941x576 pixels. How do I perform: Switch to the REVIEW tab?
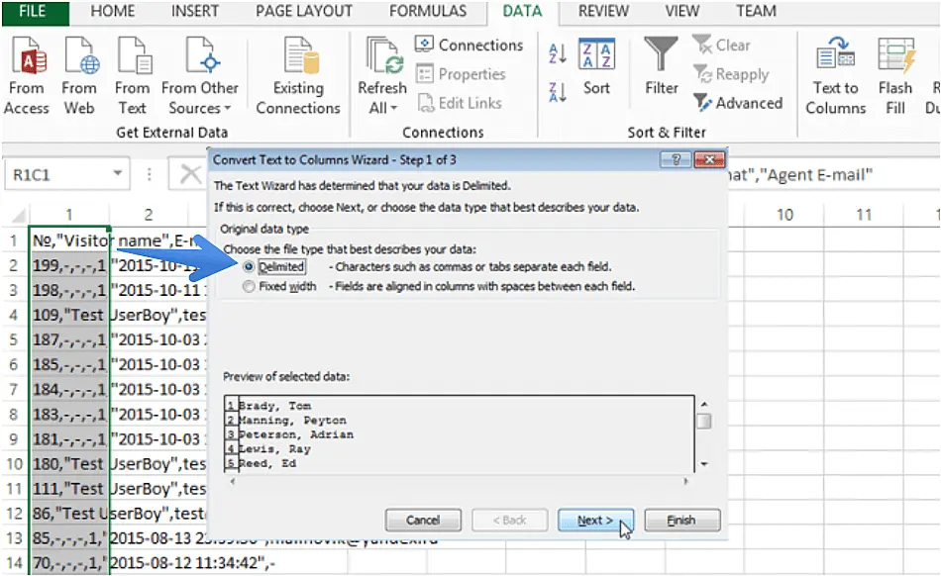click(603, 12)
